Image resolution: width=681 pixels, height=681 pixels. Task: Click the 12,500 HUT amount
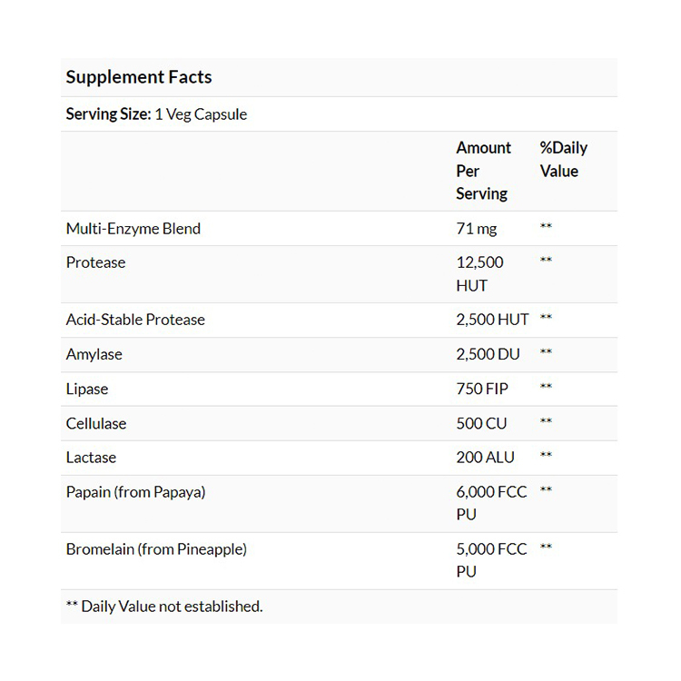[479, 274]
